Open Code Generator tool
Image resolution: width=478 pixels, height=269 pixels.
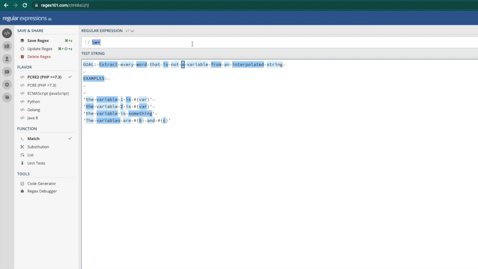(x=41, y=183)
